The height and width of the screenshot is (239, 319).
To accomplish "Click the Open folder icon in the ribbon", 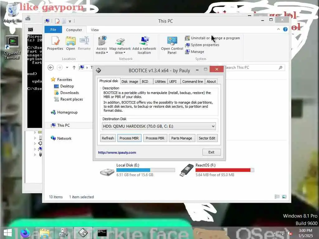I will (71, 43).
